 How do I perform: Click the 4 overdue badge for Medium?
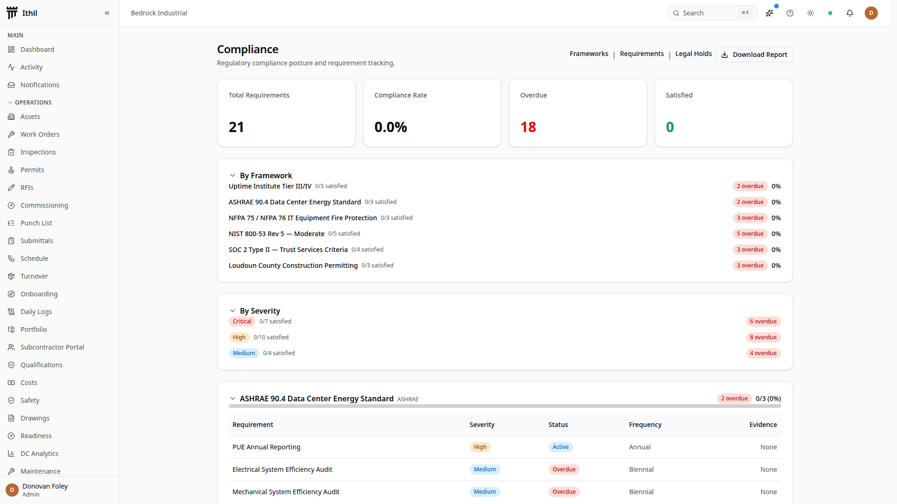(763, 353)
